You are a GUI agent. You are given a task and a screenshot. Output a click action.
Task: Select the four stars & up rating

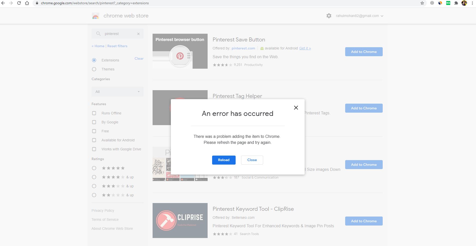coord(94,177)
